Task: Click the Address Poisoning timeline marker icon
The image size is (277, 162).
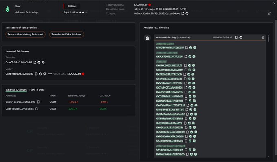Action: [x=147, y=38]
